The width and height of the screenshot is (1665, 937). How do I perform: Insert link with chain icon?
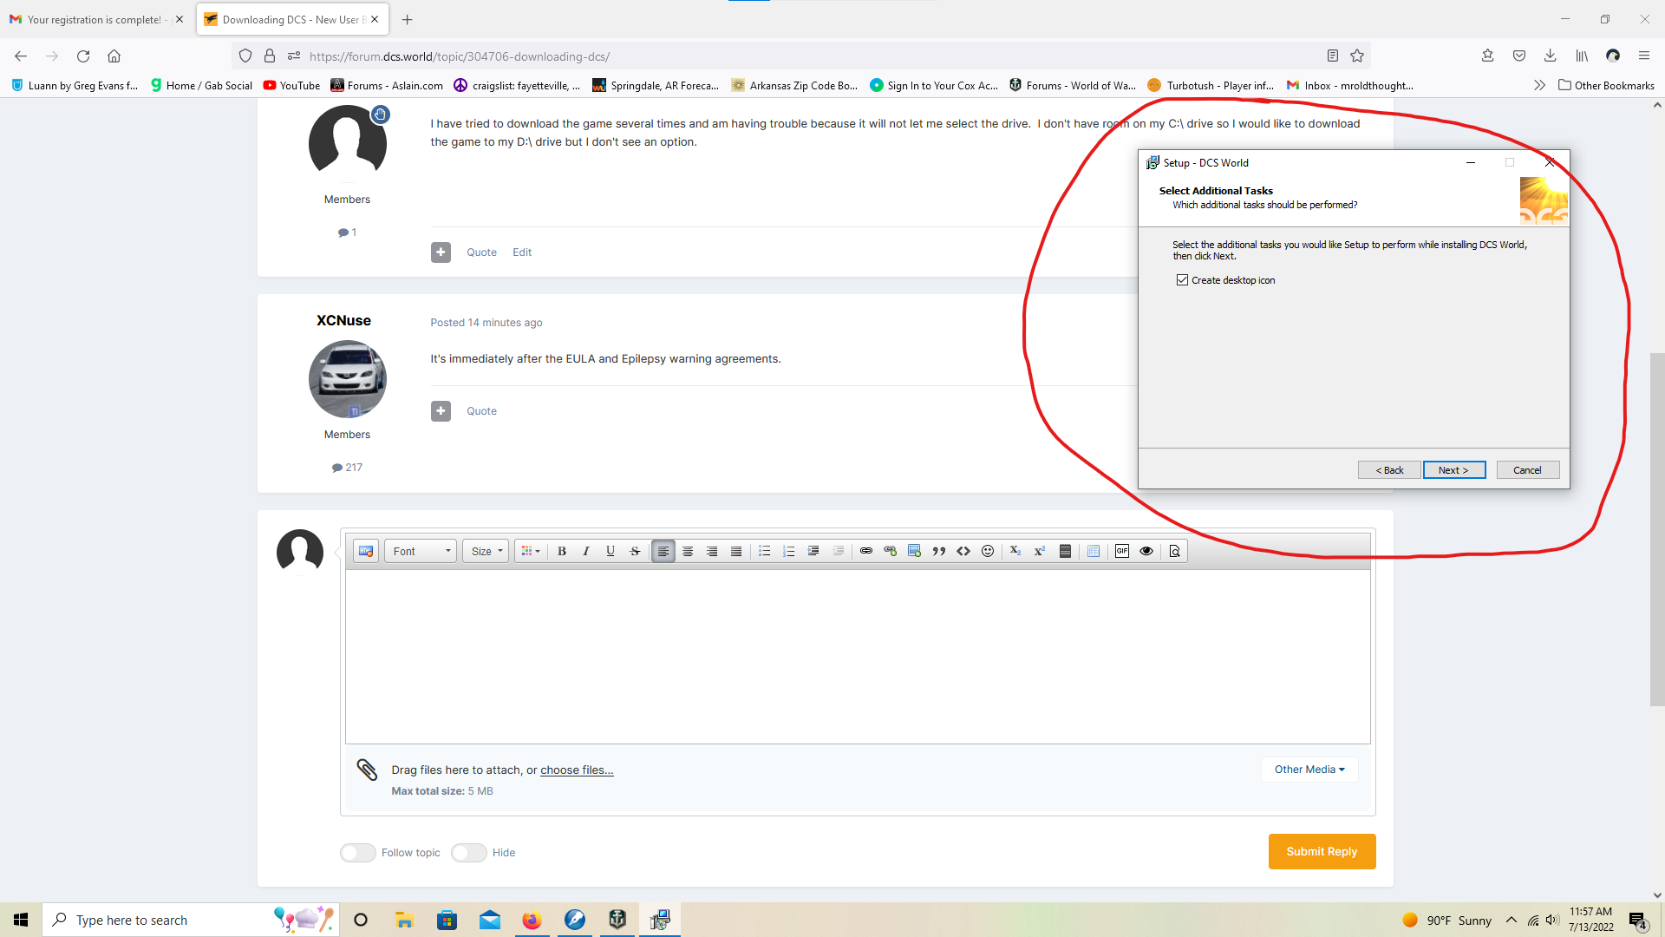[866, 551]
